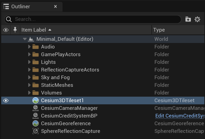Click the Volumes folder icon

click(36, 93)
